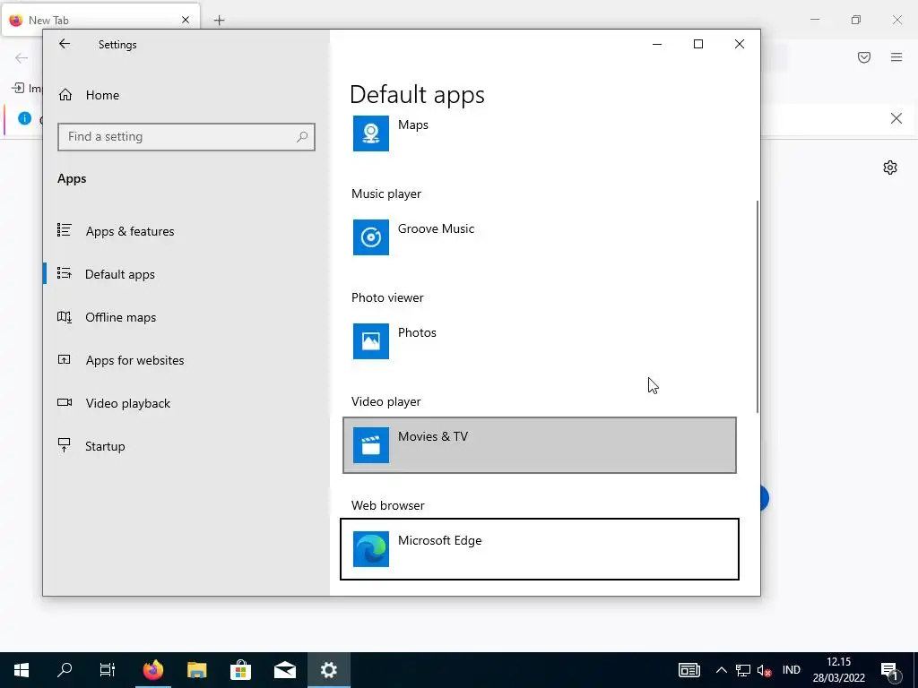Open Firefox hamburger application menu
The image size is (918, 688).
(896, 57)
